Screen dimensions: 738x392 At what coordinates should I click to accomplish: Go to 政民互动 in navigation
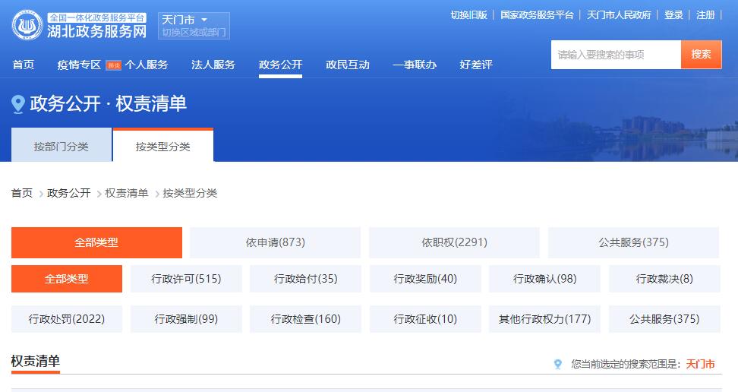click(347, 65)
